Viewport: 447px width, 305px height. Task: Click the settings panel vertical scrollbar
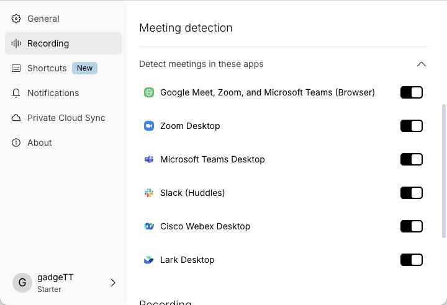(x=443, y=171)
